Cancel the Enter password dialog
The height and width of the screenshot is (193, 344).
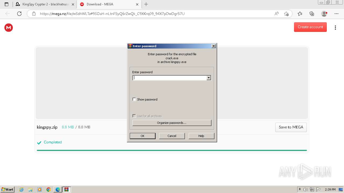pyautogui.click(x=172, y=136)
